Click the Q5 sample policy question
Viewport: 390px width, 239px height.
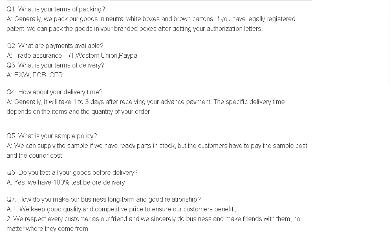[52, 136]
